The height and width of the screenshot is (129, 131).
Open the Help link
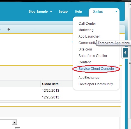(x=79, y=11)
